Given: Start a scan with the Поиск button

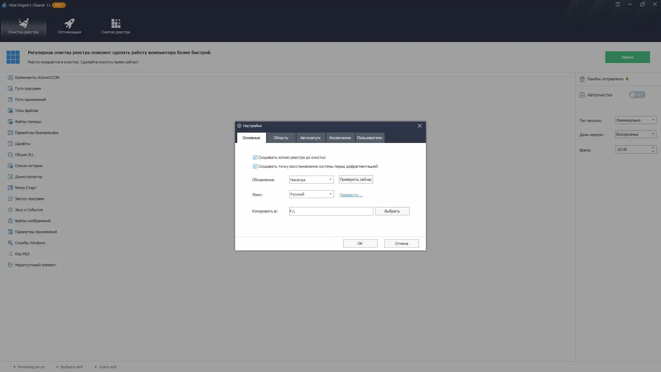Looking at the screenshot, I should [x=627, y=57].
